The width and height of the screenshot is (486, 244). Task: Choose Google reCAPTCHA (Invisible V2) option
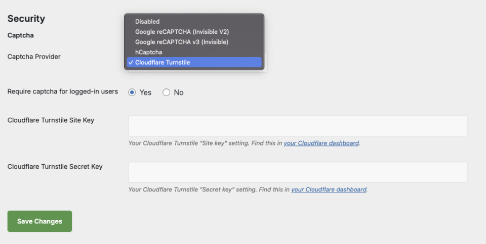pos(182,32)
